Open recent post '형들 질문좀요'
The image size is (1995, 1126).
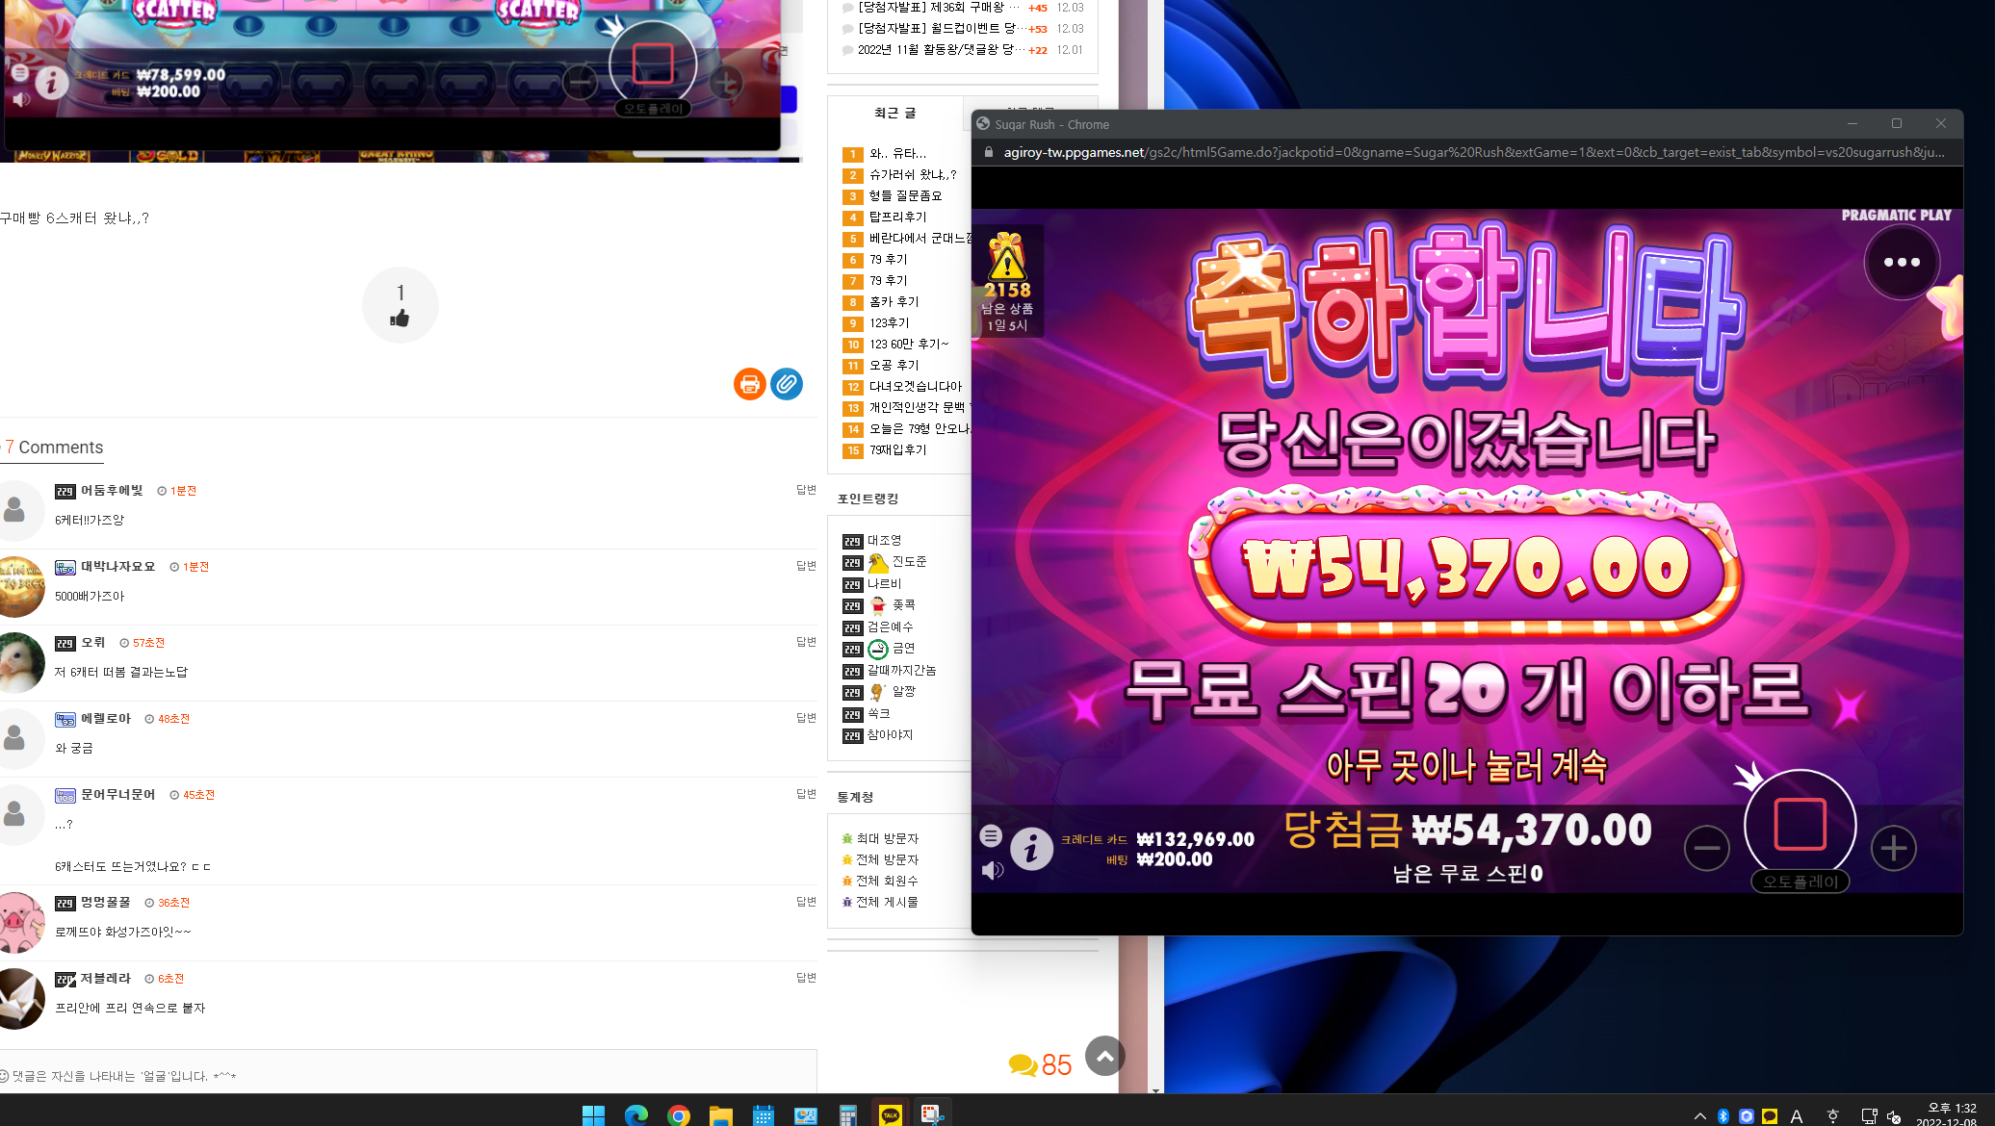pyautogui.click(x=905, y=195)
